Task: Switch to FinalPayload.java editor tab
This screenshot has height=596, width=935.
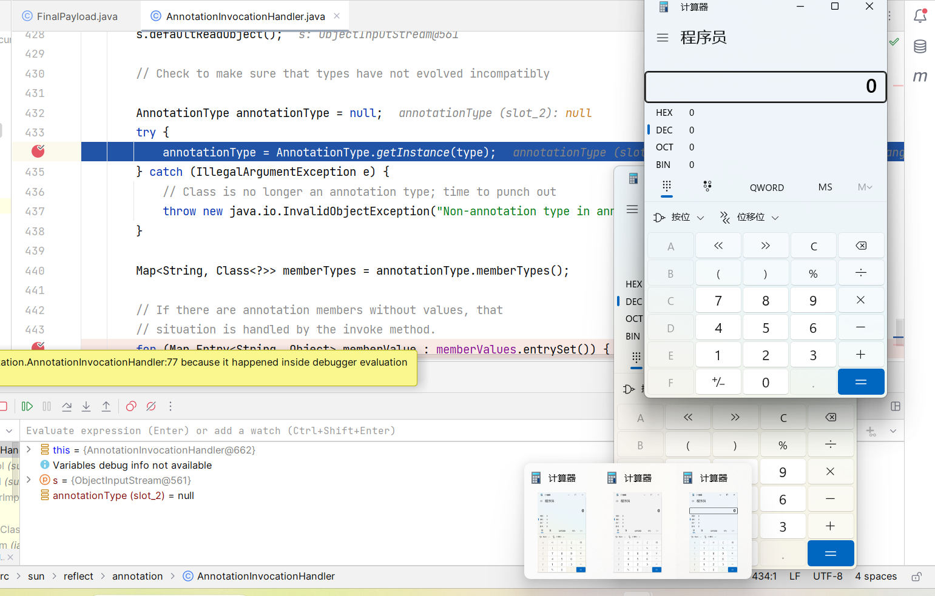Action: (x=70, y=16)
